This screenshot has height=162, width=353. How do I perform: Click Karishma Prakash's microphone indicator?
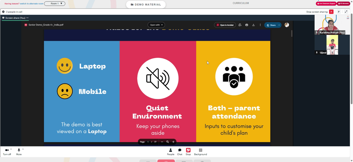click(x=317, y=32)
